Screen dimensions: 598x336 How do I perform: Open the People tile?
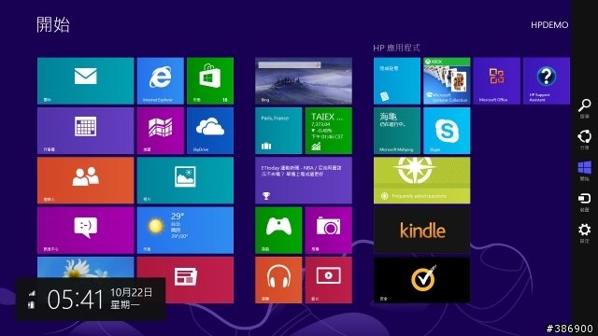(x=85, y=180)
